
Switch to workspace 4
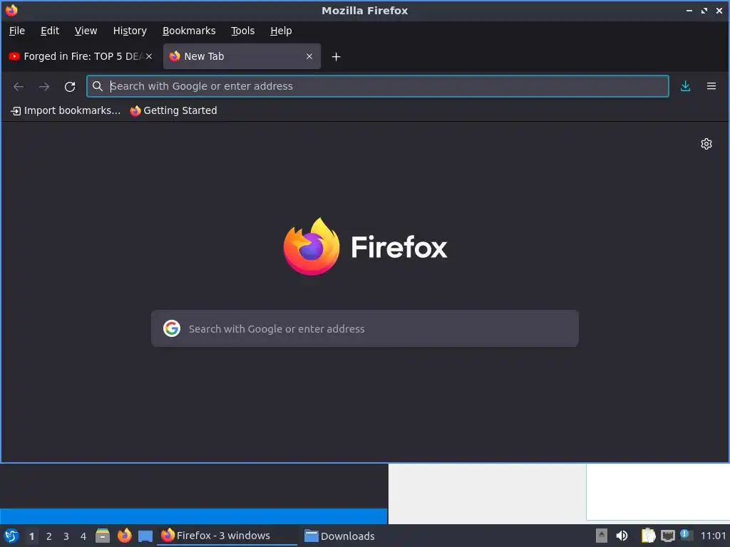(x=83, y=536)
